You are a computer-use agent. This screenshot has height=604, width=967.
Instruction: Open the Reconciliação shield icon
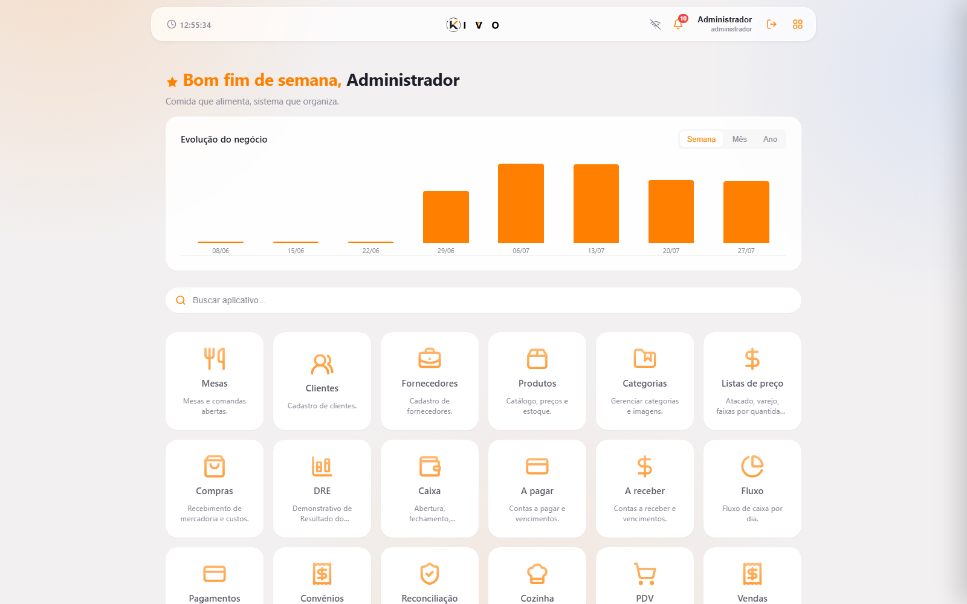click(430, 574)
